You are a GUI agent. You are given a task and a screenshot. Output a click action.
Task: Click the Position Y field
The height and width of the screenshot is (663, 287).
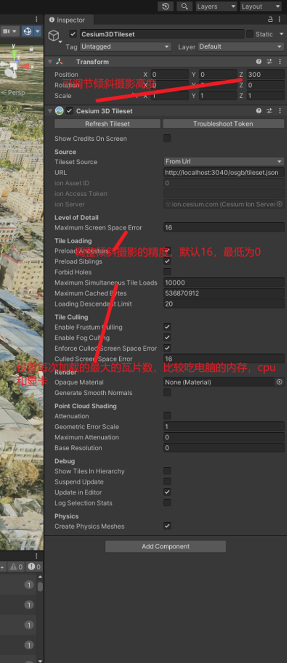tap(217, 74)
